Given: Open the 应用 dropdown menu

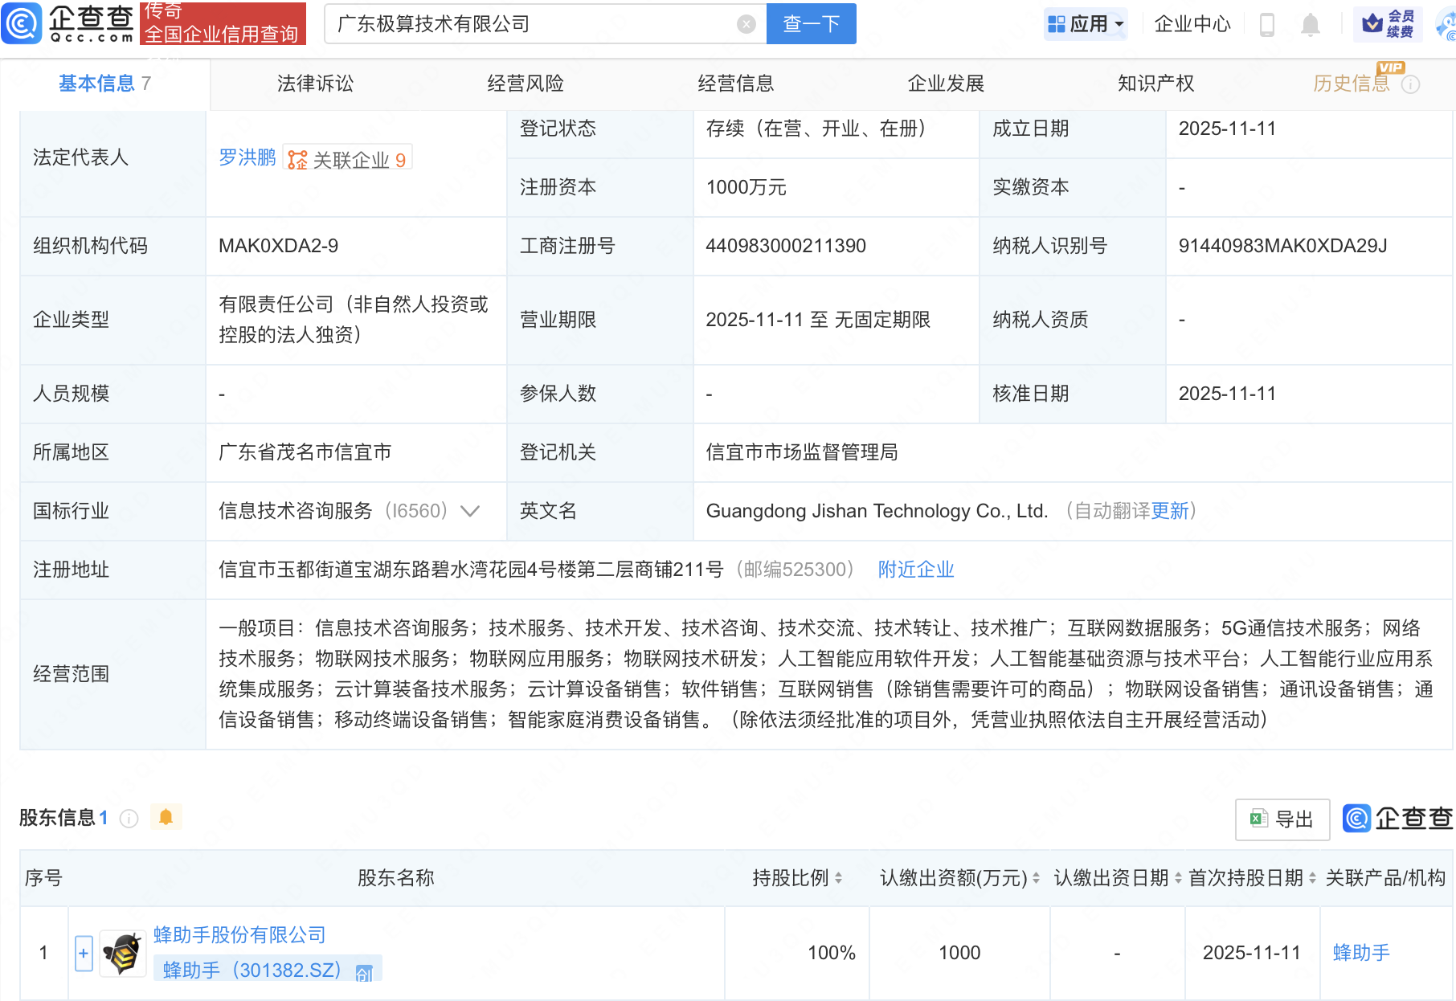Looking at the screenshot, I should (x=1086, y=23).
